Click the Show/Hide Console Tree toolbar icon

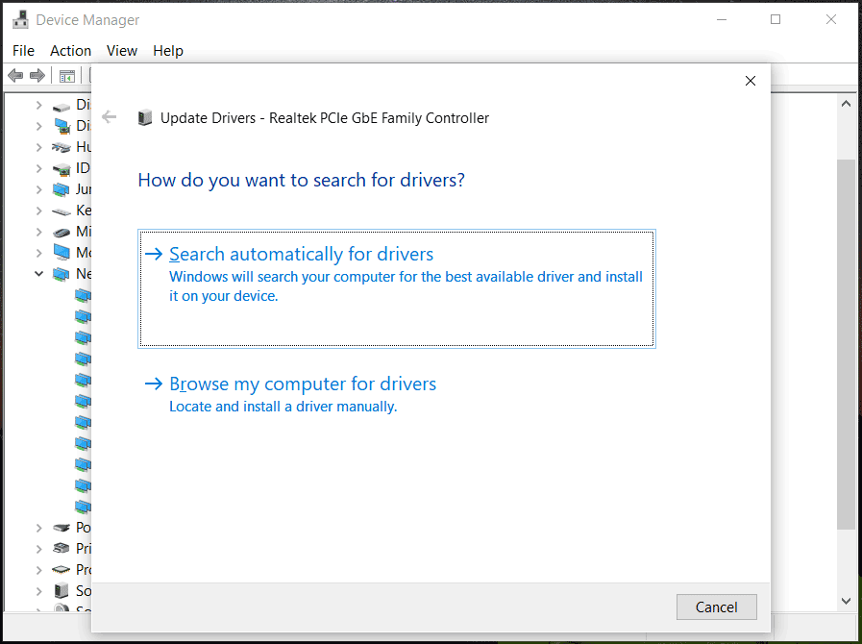pos(65,75)
